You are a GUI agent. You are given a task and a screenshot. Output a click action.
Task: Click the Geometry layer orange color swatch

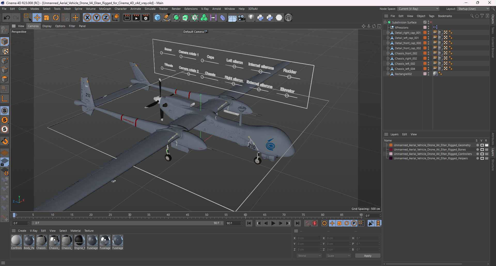point(391,145)
